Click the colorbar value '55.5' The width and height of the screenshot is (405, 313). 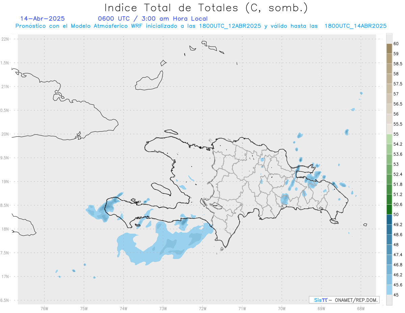point(398,124)
